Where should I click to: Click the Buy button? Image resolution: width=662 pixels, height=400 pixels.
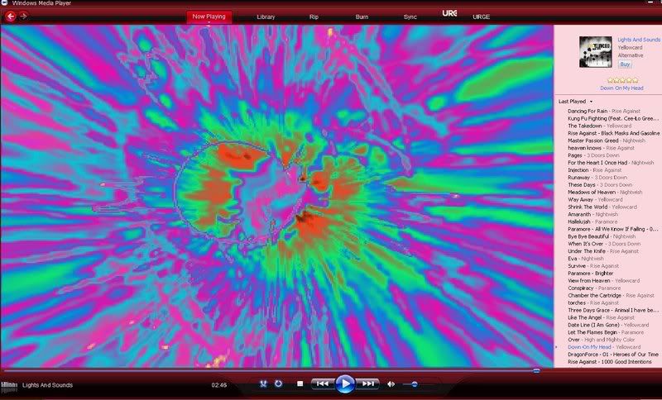pyautogui.click(x=625, y=64)
